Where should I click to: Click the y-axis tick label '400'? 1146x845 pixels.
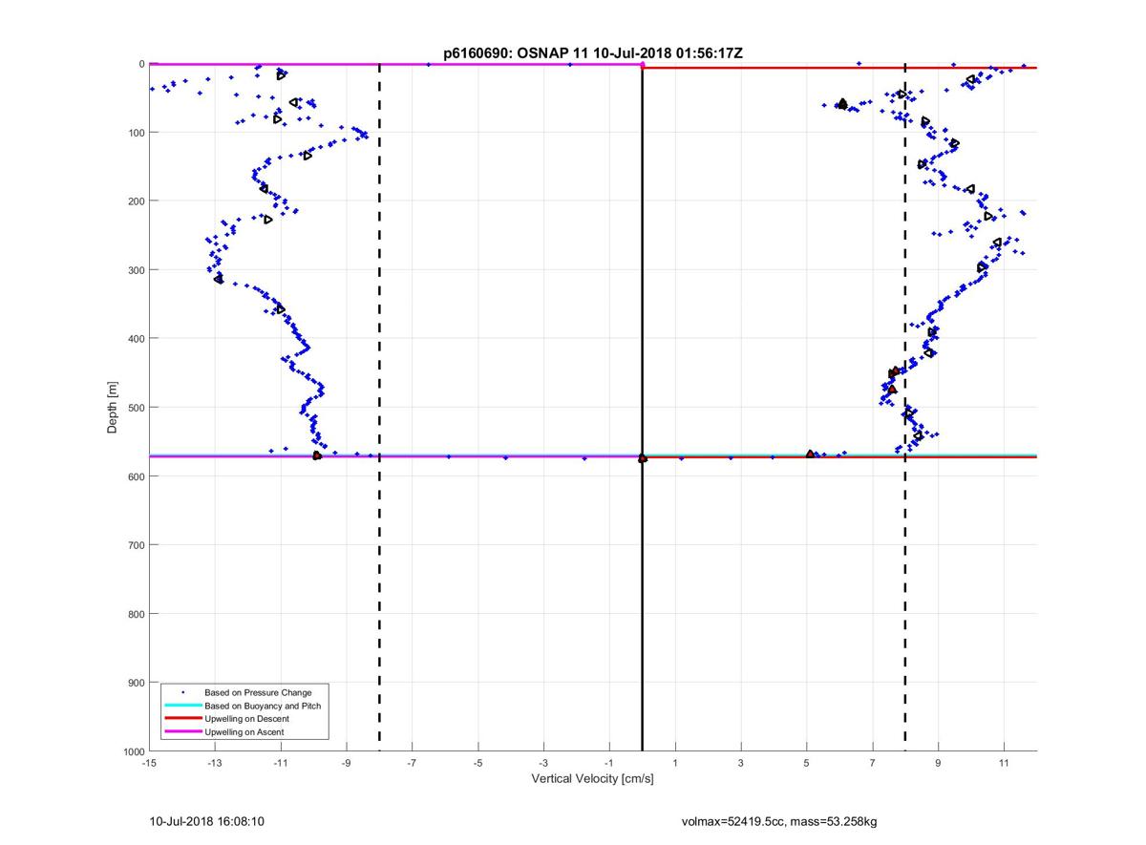pos(136,339)
